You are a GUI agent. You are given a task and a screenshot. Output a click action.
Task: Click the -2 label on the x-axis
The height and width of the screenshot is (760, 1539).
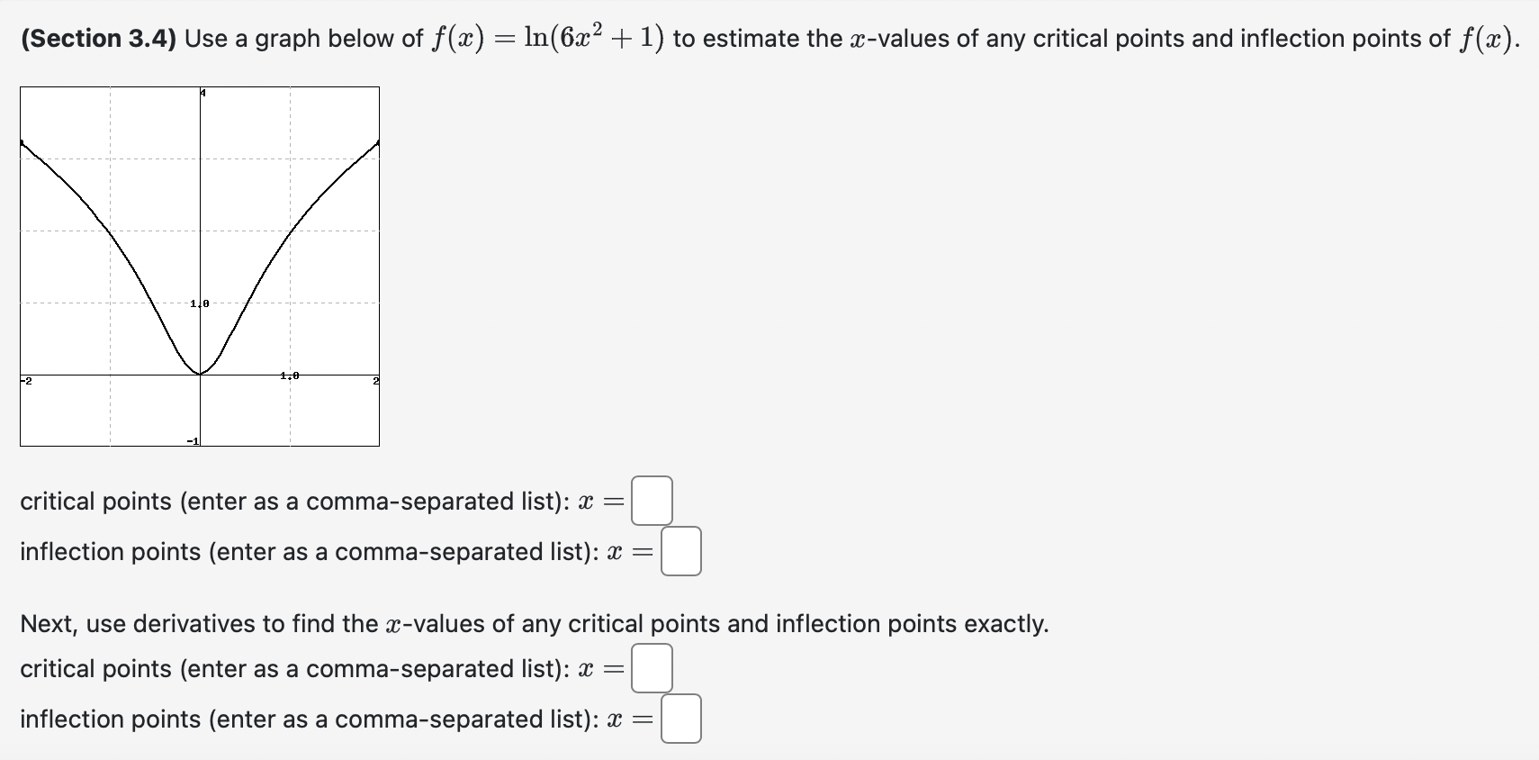coord(23,381)
